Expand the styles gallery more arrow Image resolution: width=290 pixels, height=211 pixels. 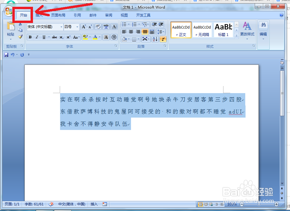coord(236,36)
